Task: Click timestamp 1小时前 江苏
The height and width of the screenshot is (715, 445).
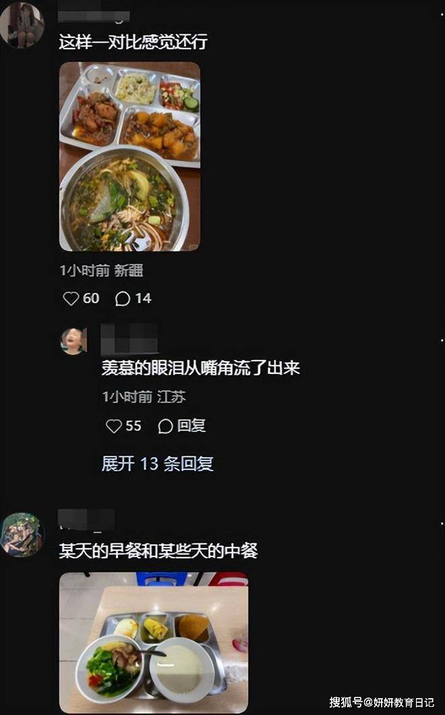Action: pos(144,397)
